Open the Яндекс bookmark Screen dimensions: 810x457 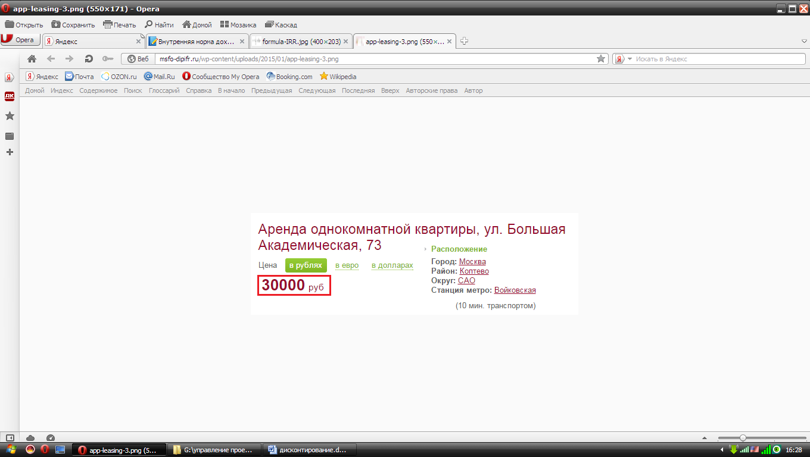pos(42,76)
